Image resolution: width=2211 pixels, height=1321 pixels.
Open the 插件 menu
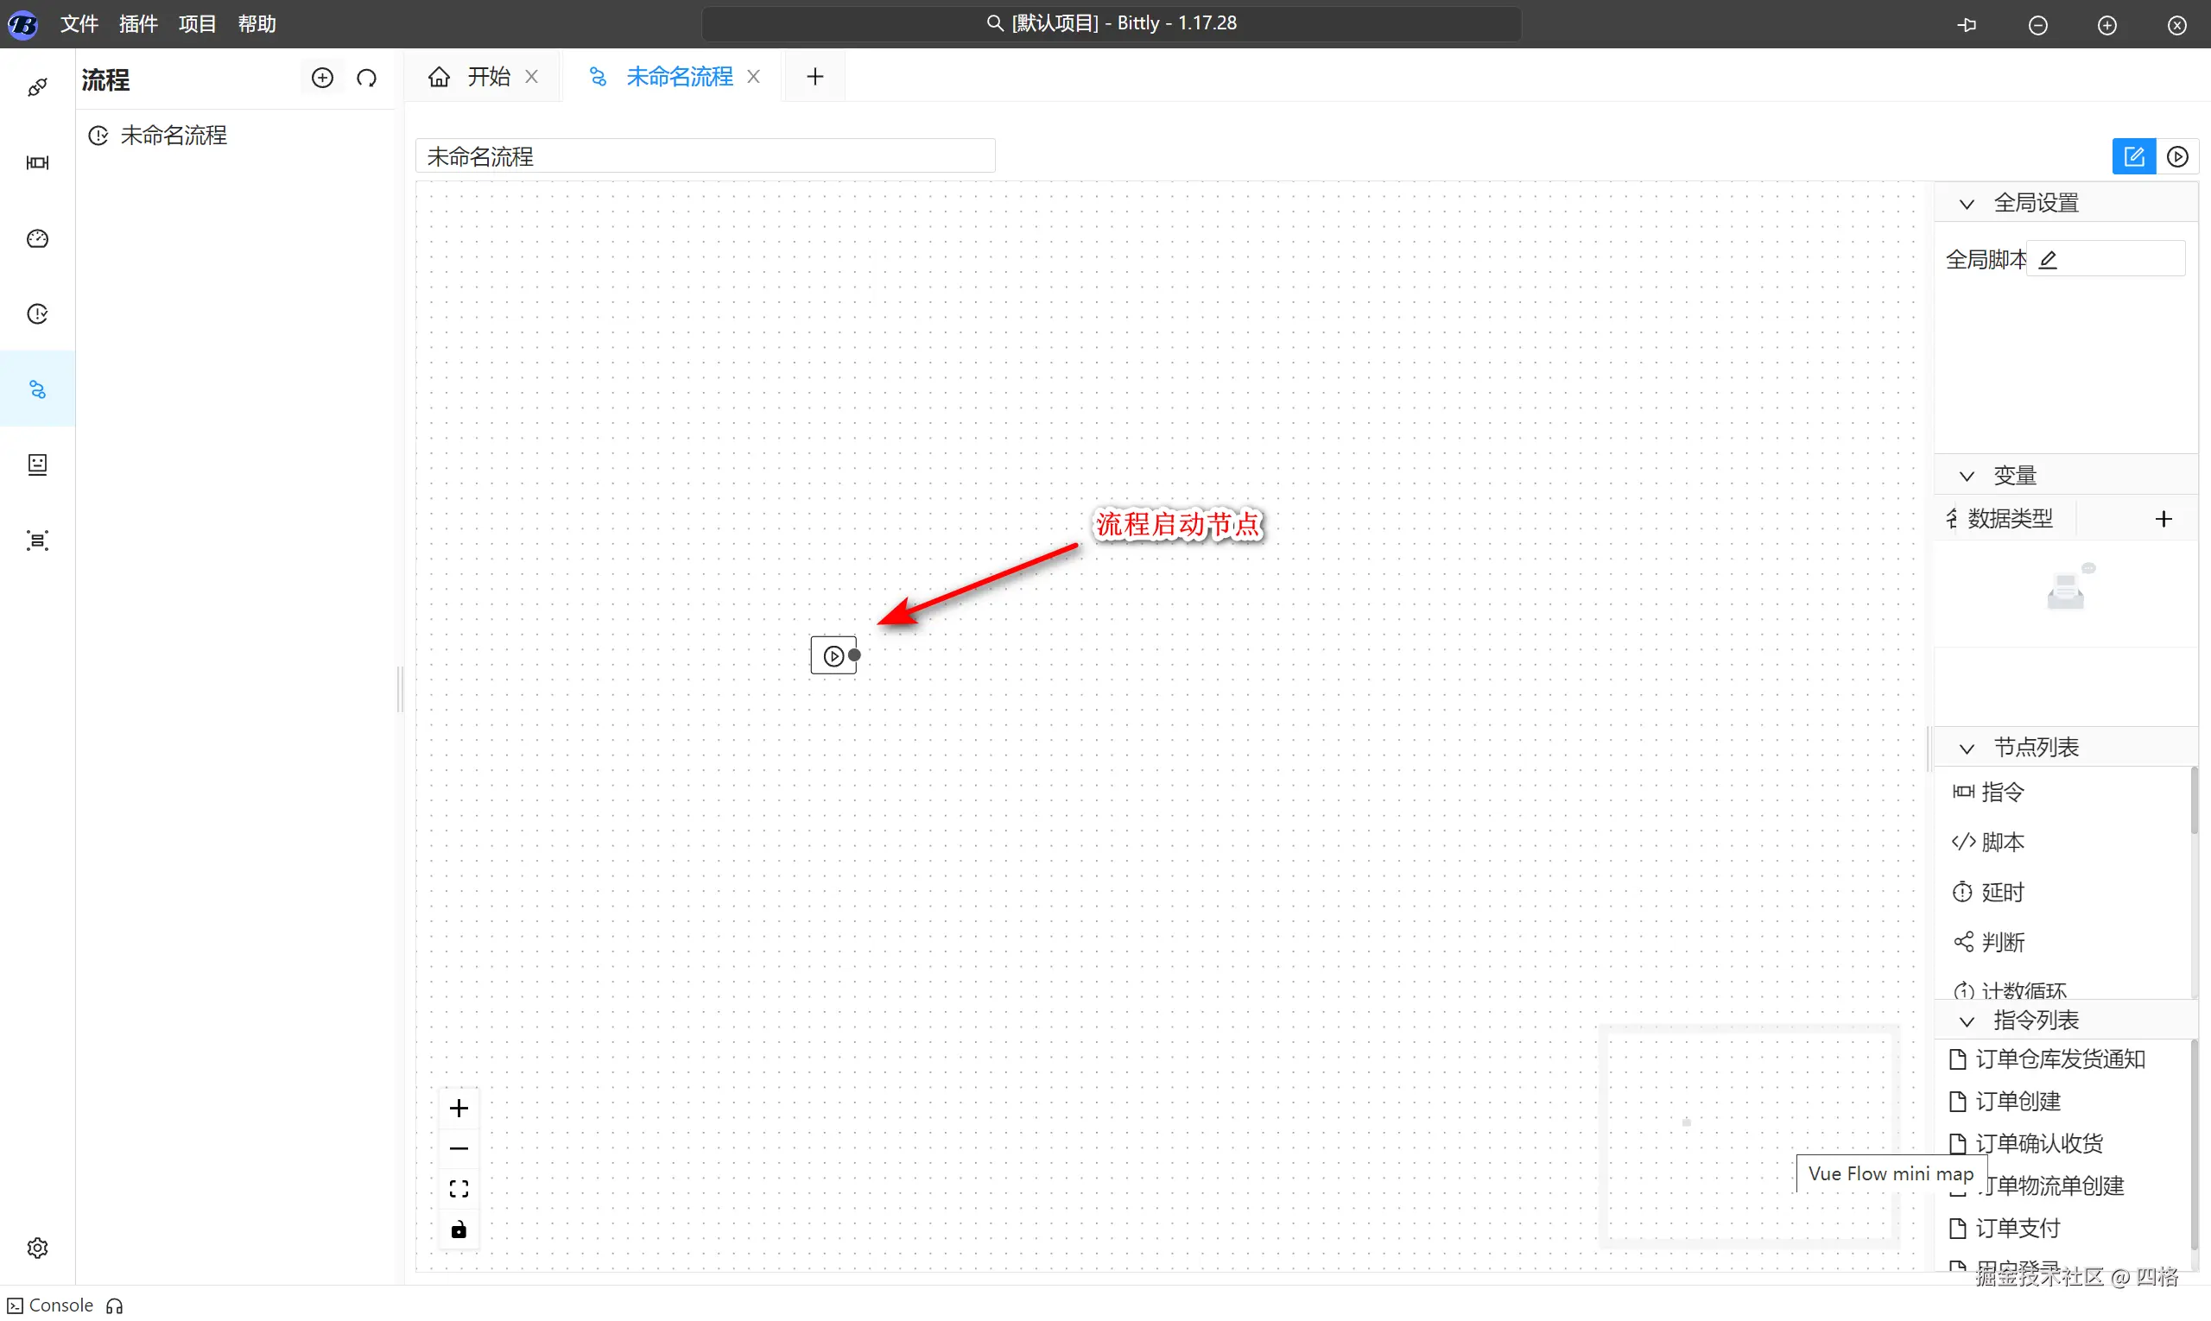(138, 24)
